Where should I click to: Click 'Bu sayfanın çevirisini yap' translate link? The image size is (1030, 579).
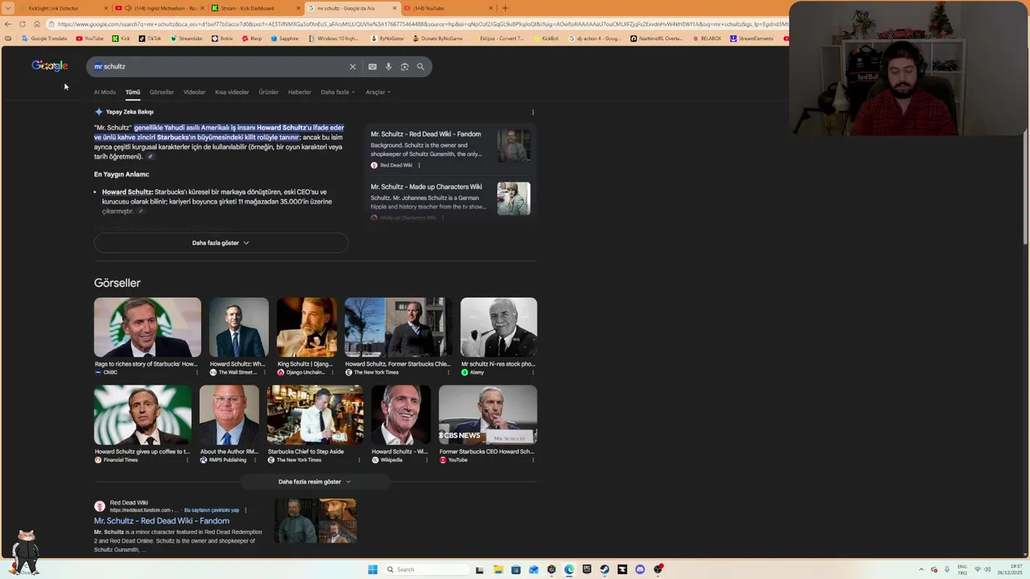click(x=212, y=510)
